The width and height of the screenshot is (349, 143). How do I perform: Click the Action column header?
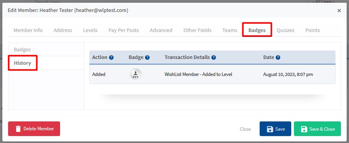pos(100,57)
